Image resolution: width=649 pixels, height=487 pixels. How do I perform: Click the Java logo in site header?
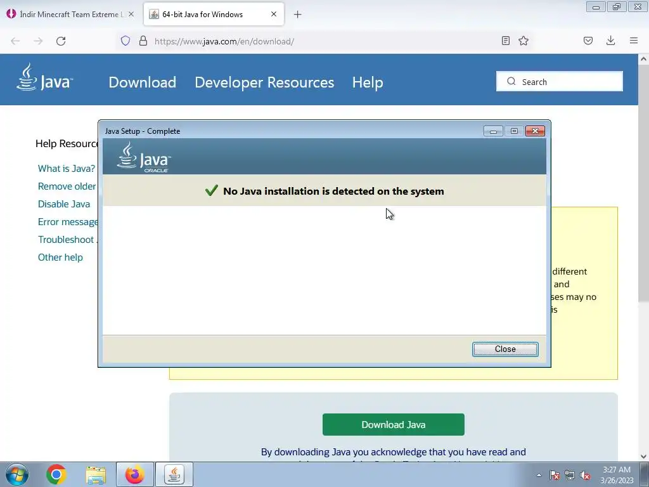(x=45, y=77)
